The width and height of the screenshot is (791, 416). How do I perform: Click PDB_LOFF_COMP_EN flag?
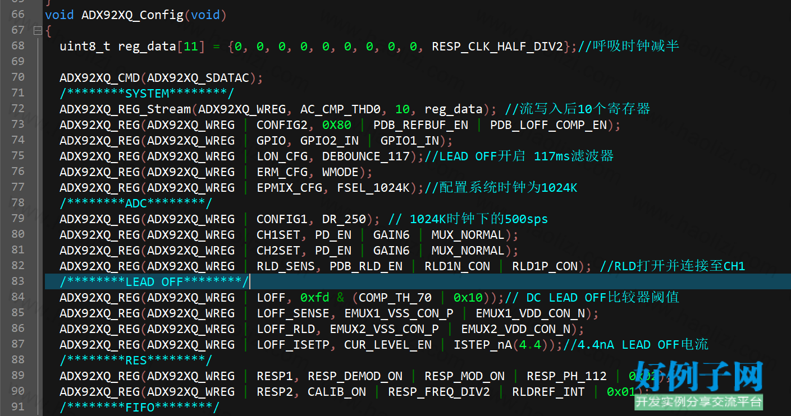548,124
